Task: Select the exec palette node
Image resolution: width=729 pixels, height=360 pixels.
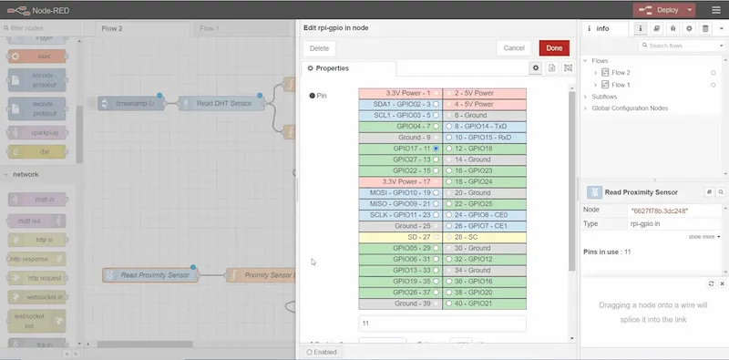Action: 37,57
